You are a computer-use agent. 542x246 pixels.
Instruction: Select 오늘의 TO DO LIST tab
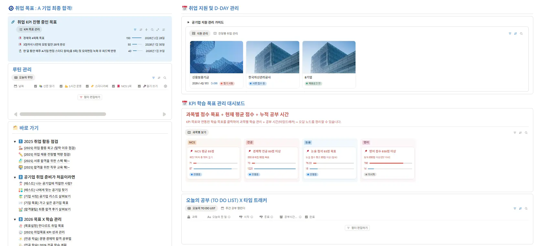(x=201, y=208)
